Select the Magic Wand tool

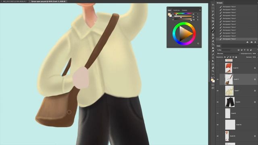[x=213, y=14]
